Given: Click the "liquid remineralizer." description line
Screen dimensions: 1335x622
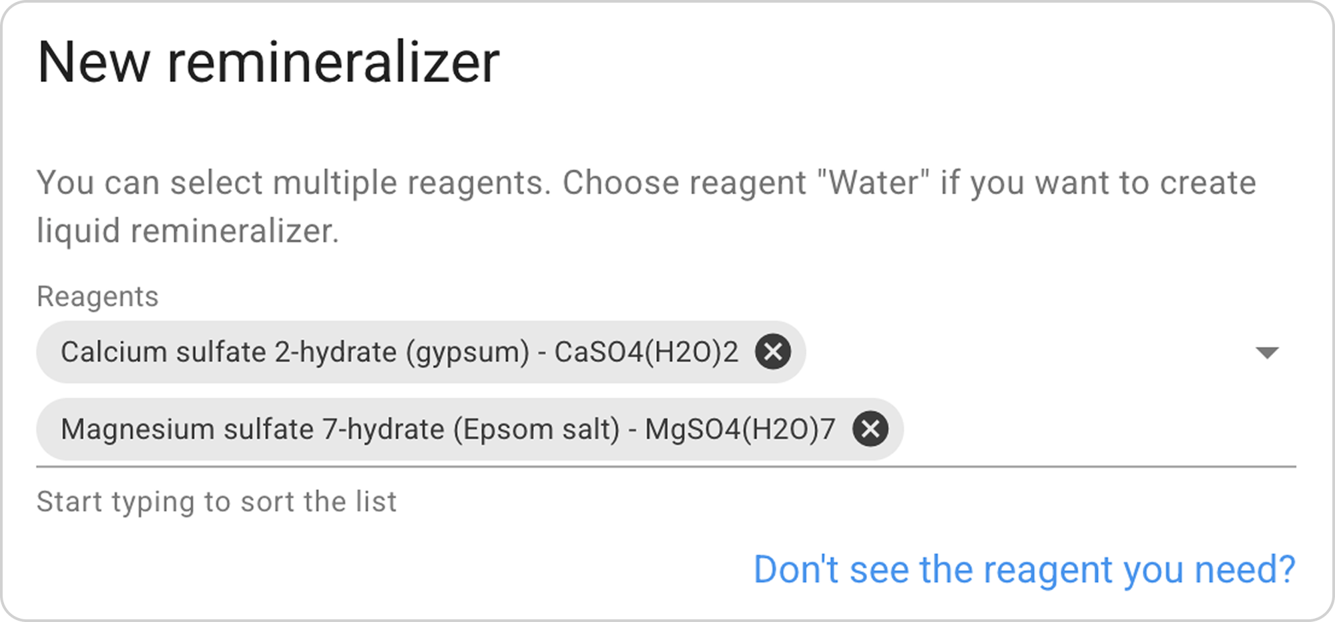Looking at the screenshot, I should (x=188, y=231).
